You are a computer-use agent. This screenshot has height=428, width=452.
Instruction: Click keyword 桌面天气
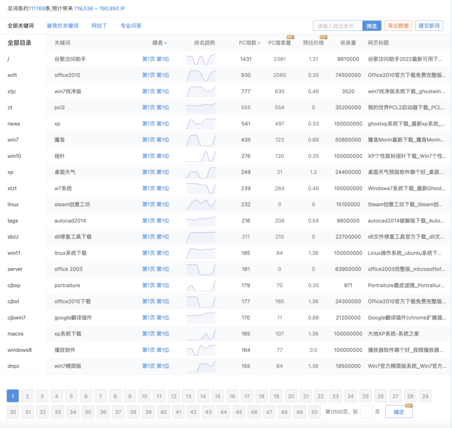(65, 172)
